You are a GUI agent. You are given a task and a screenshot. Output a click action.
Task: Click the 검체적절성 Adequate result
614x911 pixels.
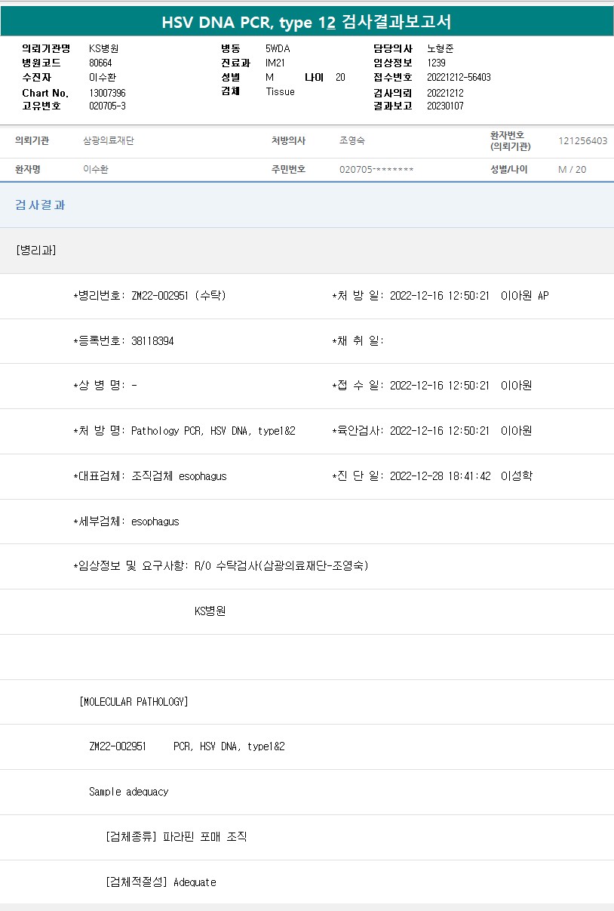[161, 882]
